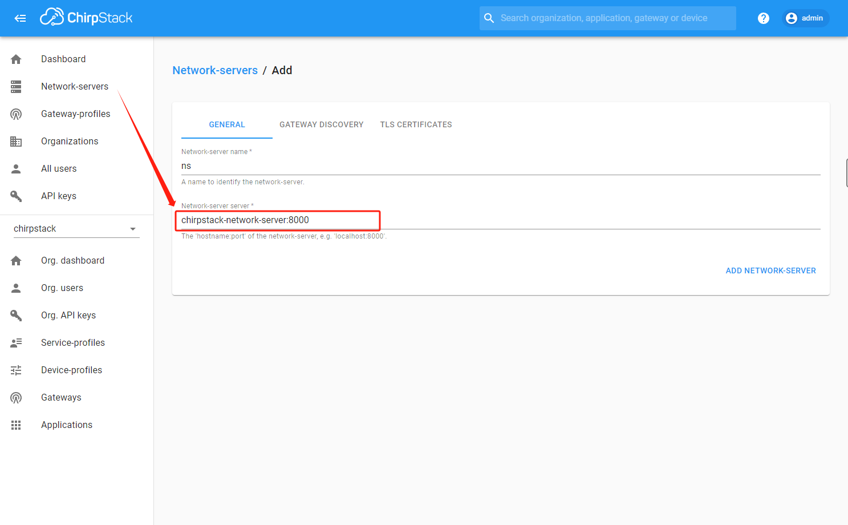Switch to the General tab

coord(227,124)
